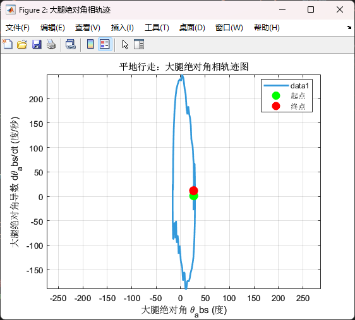Image resolution: width=355 pixels, height=320 pixels.
Task: Open the 窗口(W) menu
Action: pyautogui.click(x=229, y=28)
